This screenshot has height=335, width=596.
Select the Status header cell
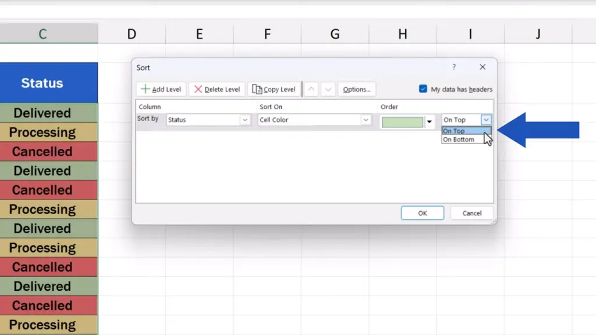tap(42, 83)
